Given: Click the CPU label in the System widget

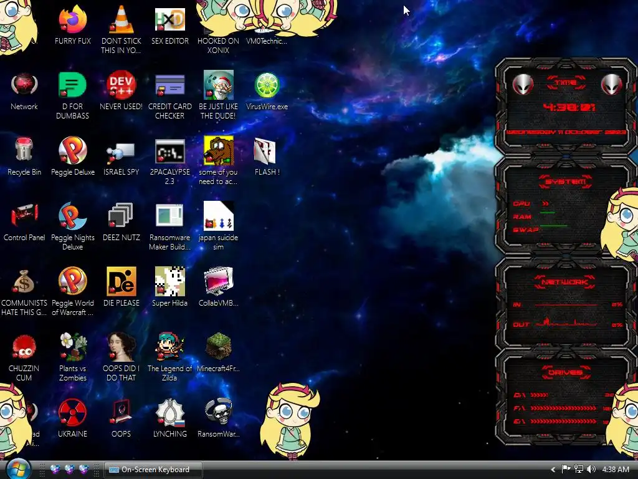Looking at the screenshot, I should (x=521, y=204).
